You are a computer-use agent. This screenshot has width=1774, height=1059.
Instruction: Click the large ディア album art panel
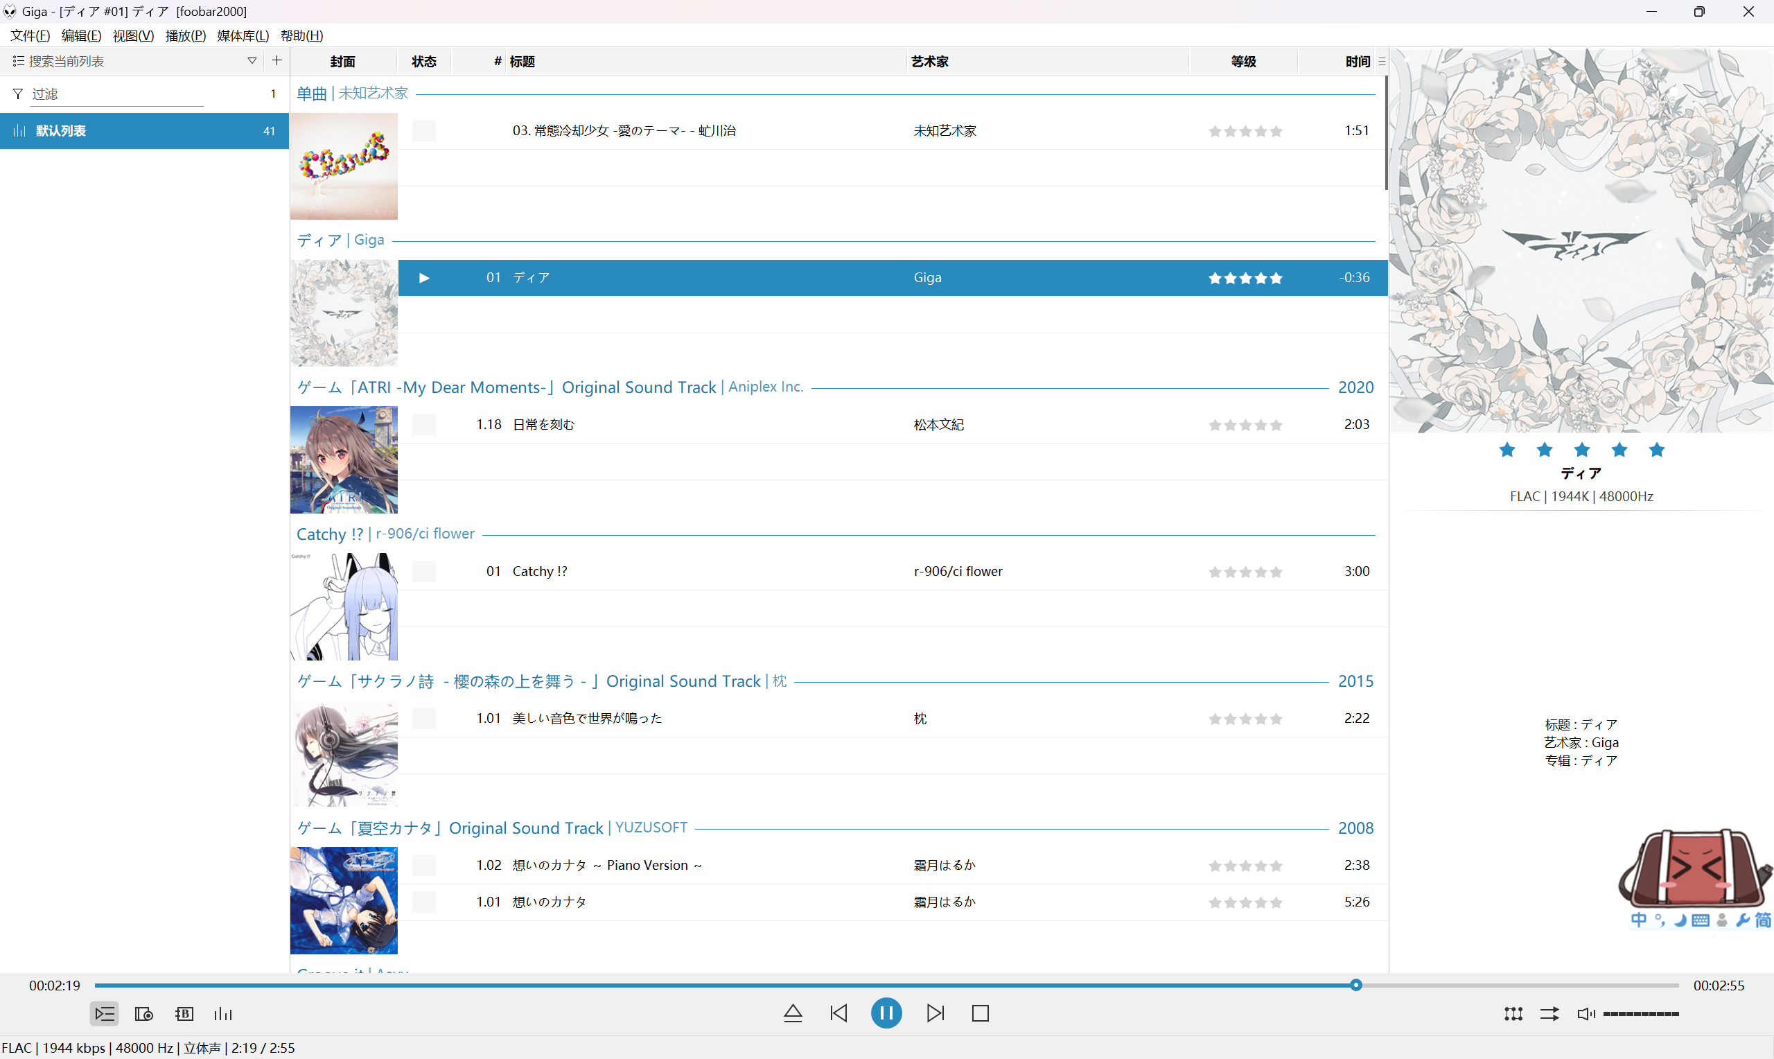(x=1581, y=240)
